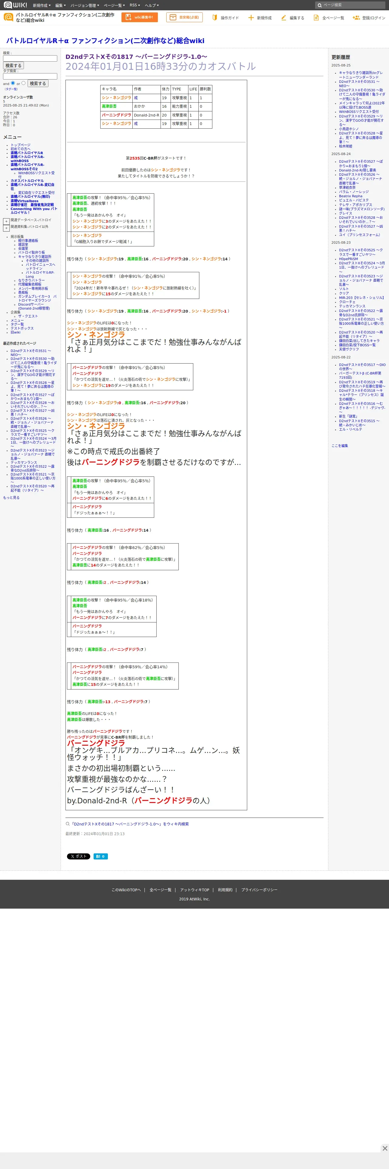
Task: Open ザ・クエスト link in sidebar
Action: click(x=28, y=316)
